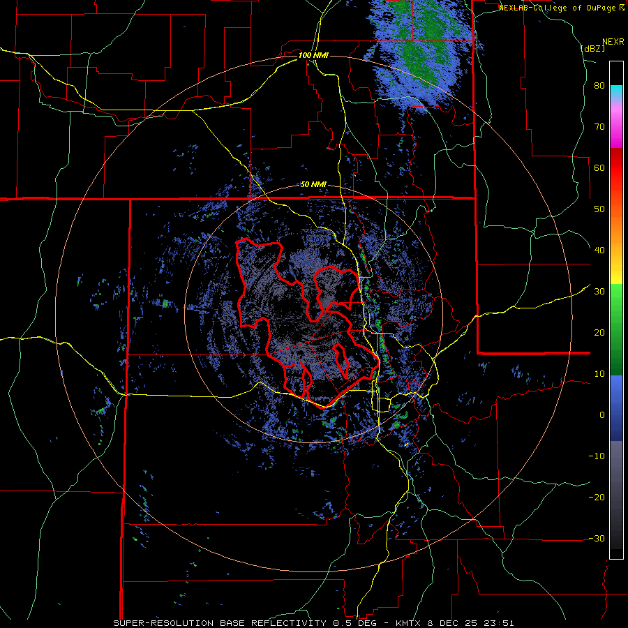The image size is (628, 628).
Task: Click the 70 value on the dBZ scale
Action: pyautogui.click(x=599, y=127)
